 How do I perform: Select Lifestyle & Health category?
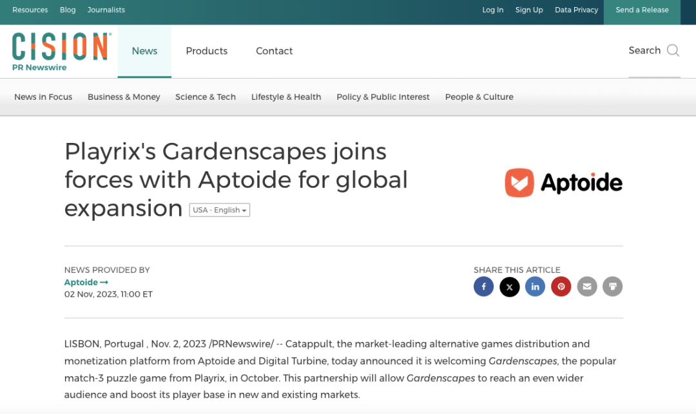[x=286, y=97]
